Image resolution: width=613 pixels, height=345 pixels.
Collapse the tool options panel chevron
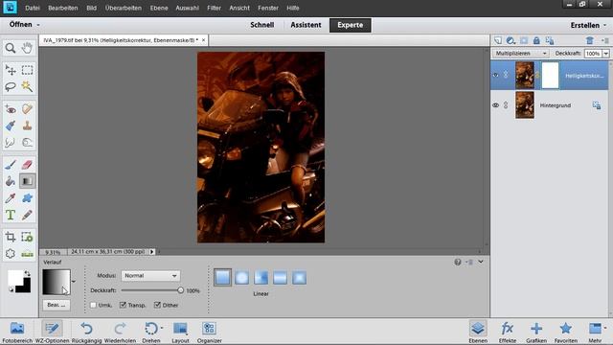coord(481,262)
